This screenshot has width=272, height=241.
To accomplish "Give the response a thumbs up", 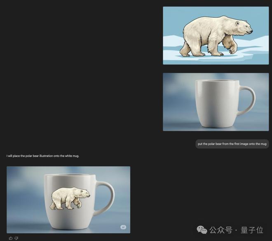I will (x=11, y=238).
